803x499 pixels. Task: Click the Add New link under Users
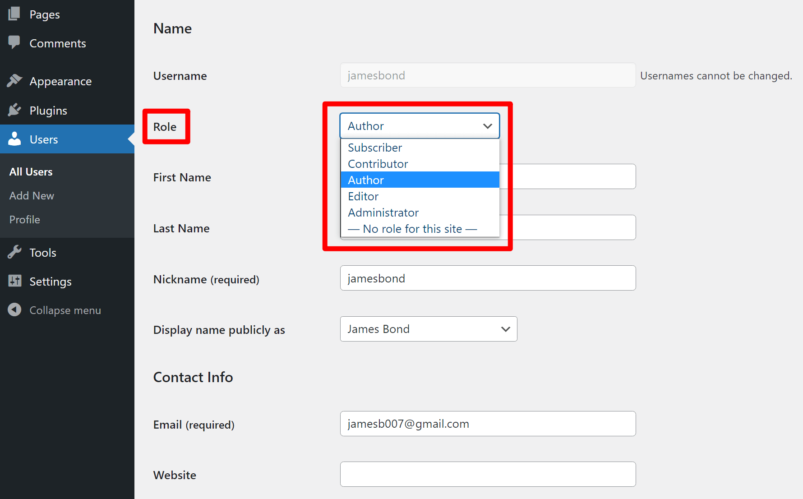(31, 195)
